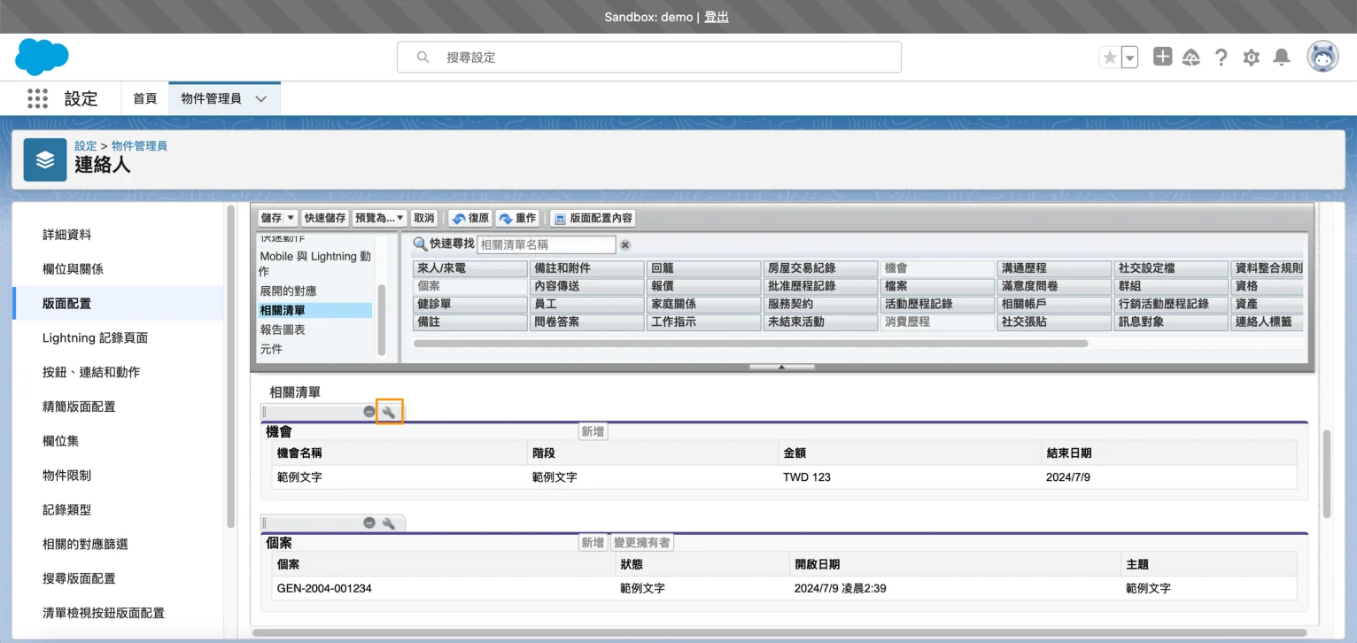The width and height of the screenshot is (1357, 643).
Task: Switch to the 首頁 tab
Action: (x=145, y=98)
